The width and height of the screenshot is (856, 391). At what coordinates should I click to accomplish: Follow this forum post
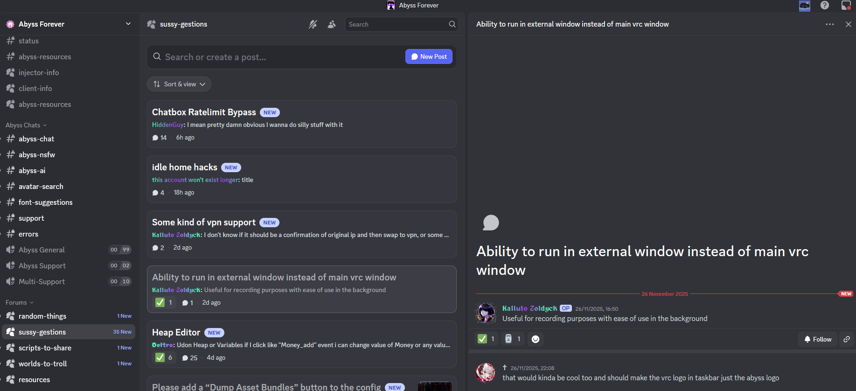tap(818, 339)
